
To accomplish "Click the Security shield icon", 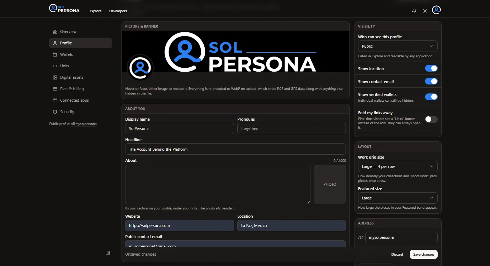I will pos(55,112).
